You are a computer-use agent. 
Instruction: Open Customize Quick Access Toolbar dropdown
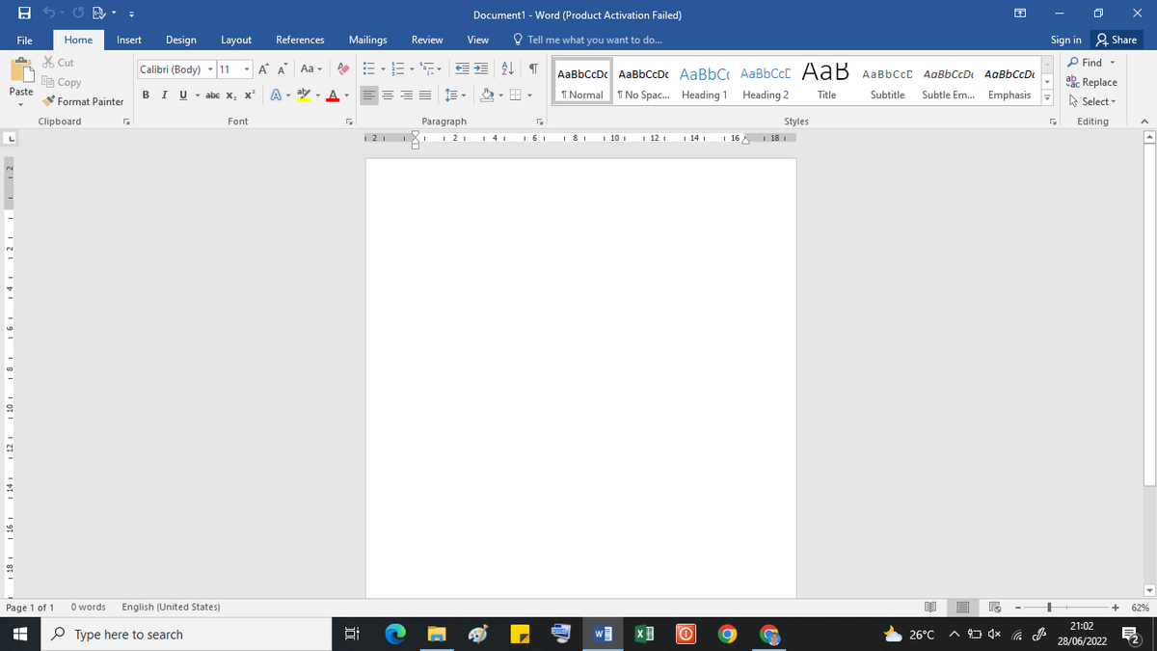(x=131, y=14)
